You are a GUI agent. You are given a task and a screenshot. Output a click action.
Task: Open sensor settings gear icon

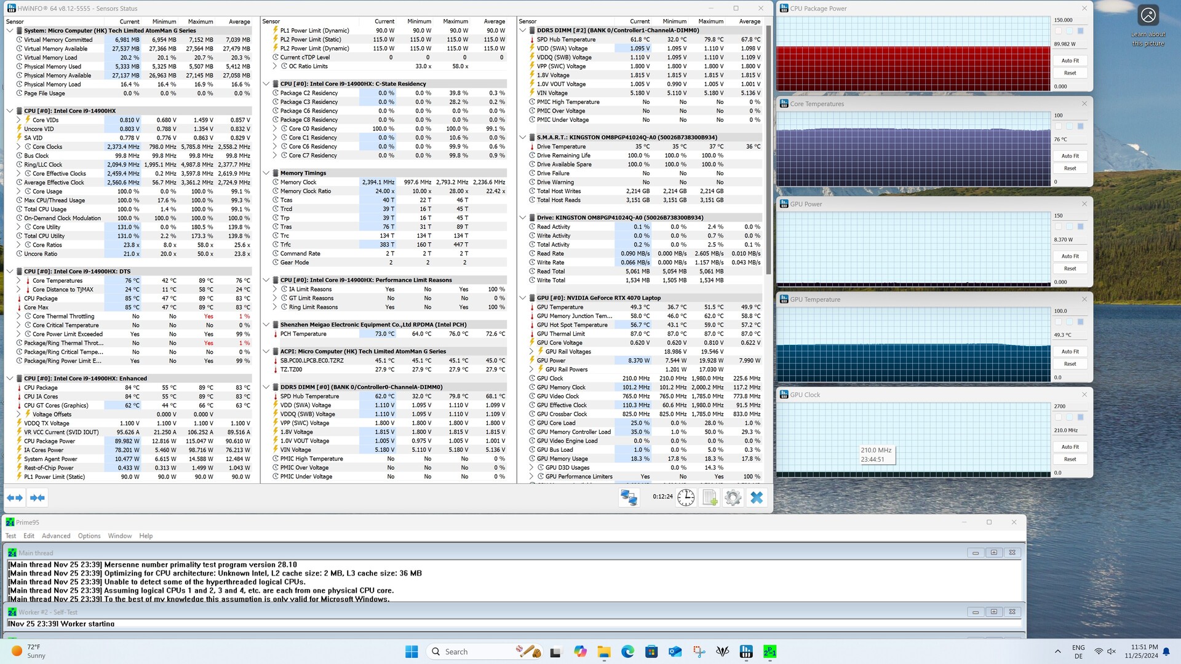pyautogui.click(x=733, y=497)
